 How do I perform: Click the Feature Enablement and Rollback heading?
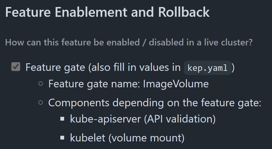[107, 12]
